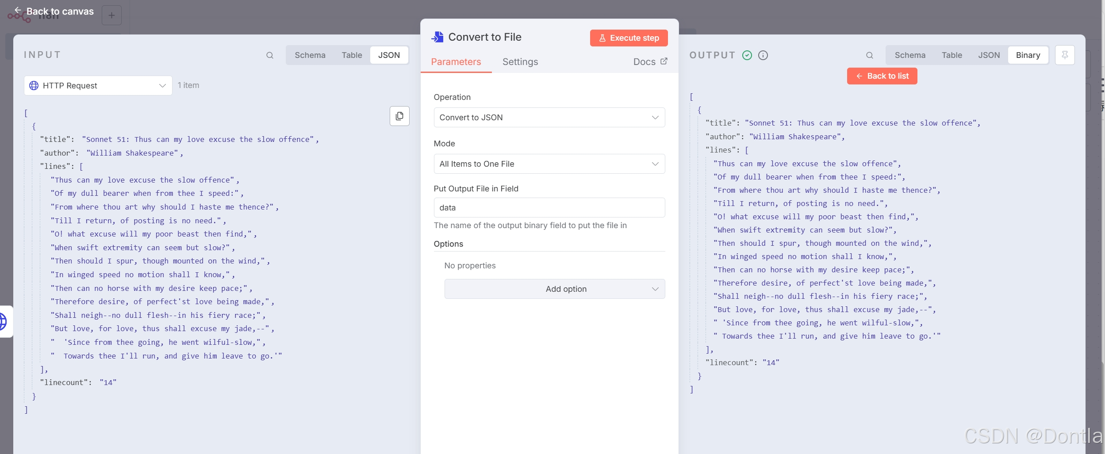Image resolution: width=1105 pixels, height=454 pixels.
Task: Click the output "linecount": "14" line
Action: 742,362
